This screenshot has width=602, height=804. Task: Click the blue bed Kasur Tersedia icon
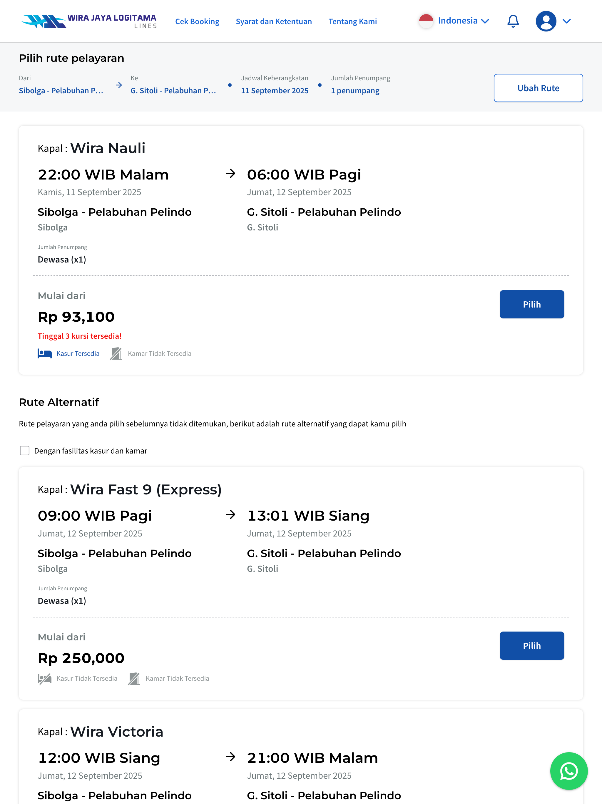[45, 353]
